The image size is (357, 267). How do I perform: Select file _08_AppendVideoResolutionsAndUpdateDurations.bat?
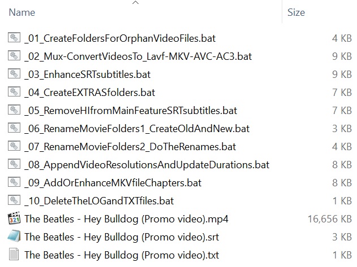tap(147, 165)
